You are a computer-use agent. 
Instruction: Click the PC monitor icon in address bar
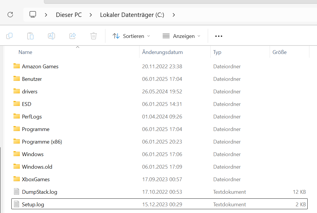(33, 15)
